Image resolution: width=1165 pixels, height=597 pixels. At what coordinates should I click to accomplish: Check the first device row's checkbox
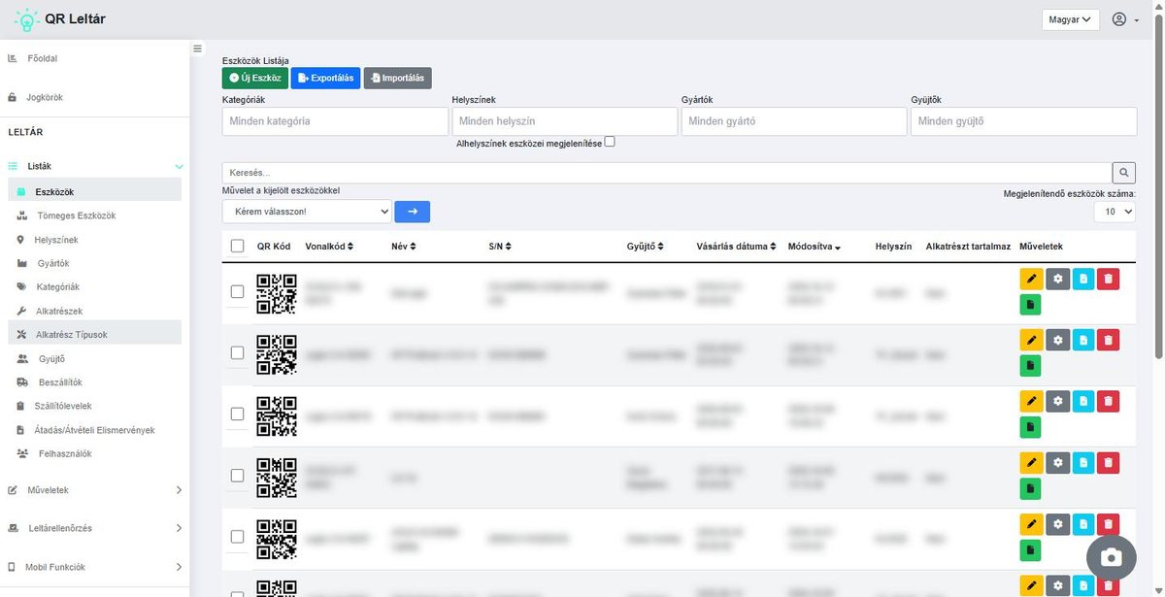pos(238,291)
